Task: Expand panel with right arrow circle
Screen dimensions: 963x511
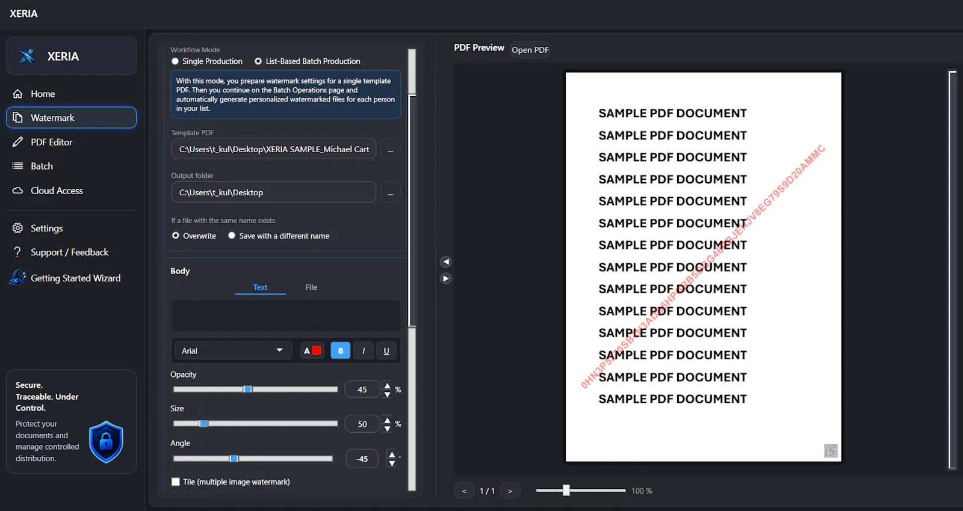Action: [x=446, y=278]
